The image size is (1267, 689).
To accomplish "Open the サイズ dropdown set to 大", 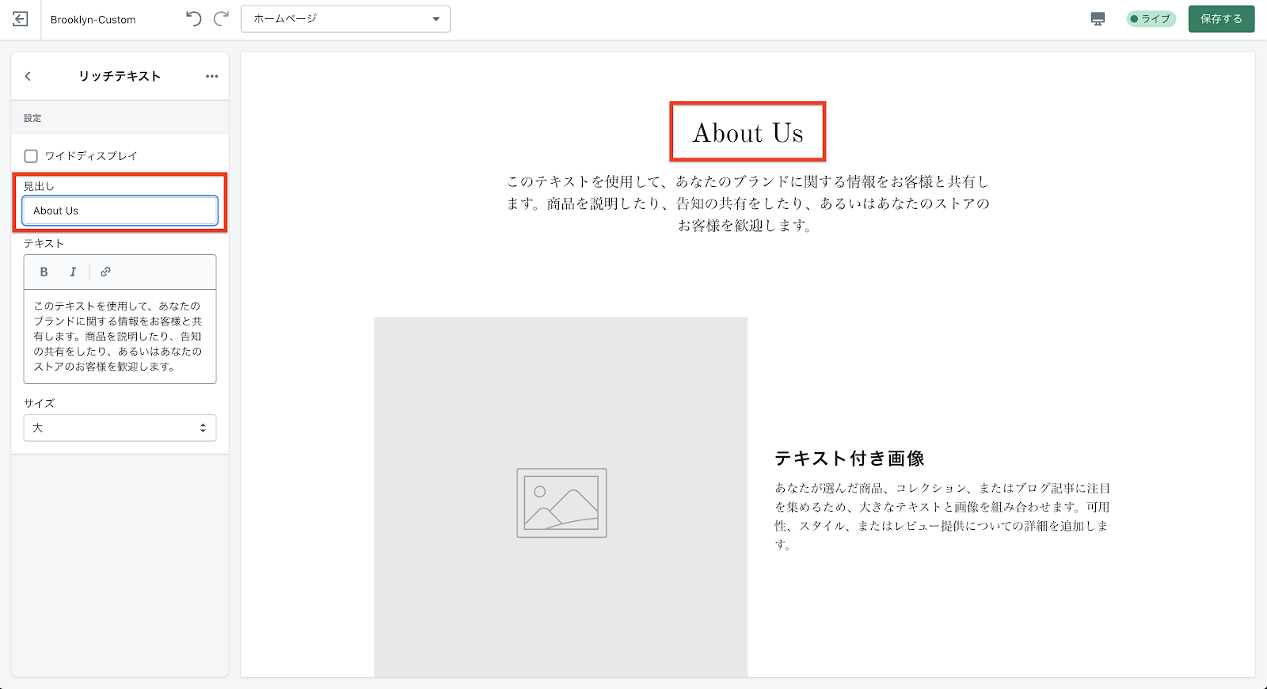I will [x=120, y=428].
